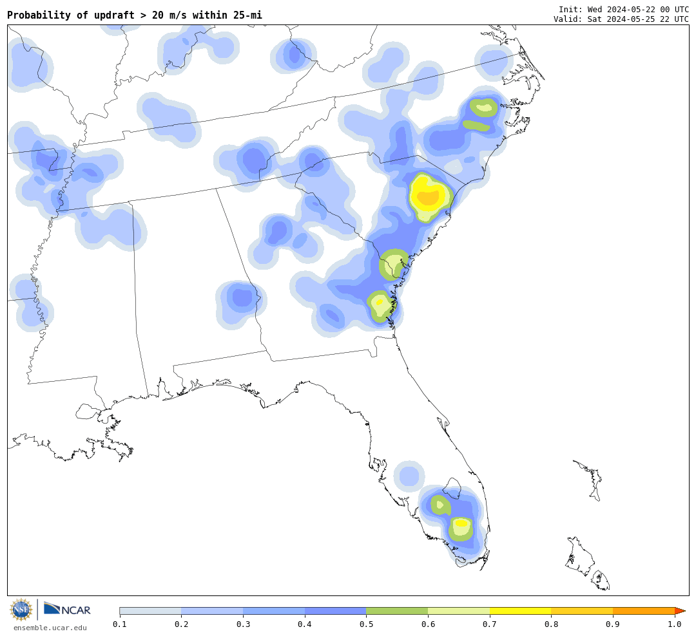Click the NCAR logo

67,609
